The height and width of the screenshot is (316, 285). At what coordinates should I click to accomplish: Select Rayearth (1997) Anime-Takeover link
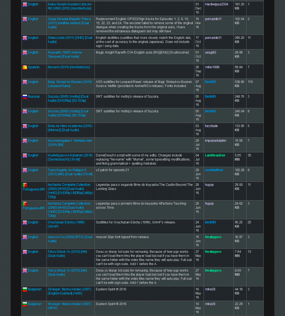(65, 54)
